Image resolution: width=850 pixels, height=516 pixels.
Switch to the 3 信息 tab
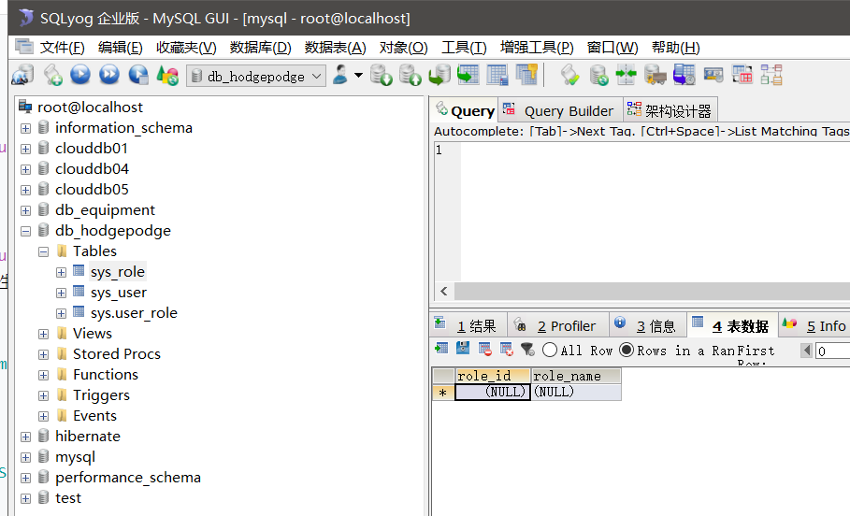point(648,325)
